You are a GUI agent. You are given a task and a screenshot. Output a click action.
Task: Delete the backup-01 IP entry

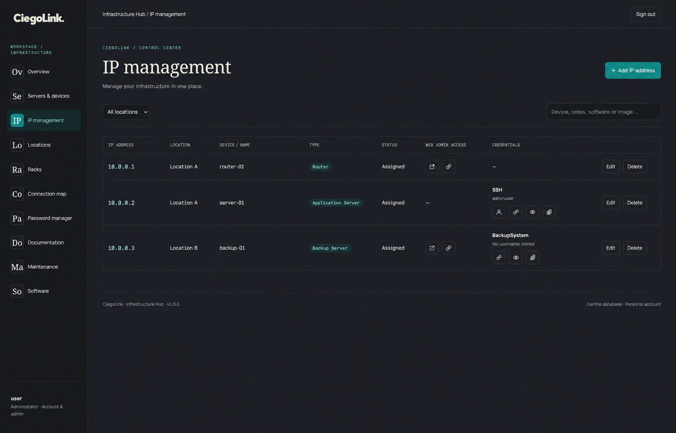(x=635, y=248)
